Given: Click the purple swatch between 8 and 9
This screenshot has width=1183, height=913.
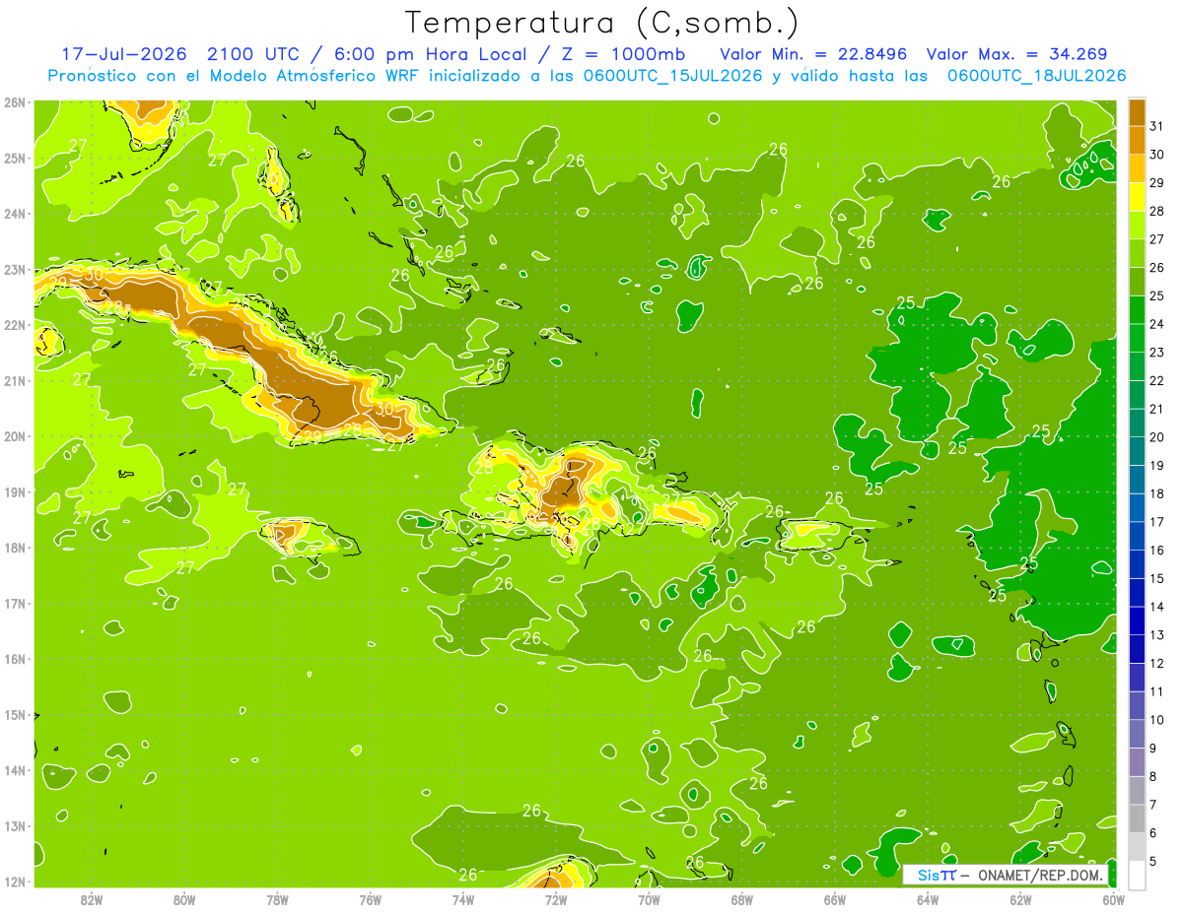Looking at the screenshot, I should pyautogui.click(x=1137, y=762).
